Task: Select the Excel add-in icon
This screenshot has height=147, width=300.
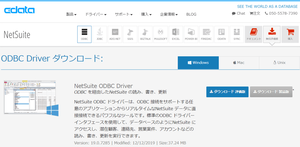Action: pyautogui.click(x=176, y=34)
